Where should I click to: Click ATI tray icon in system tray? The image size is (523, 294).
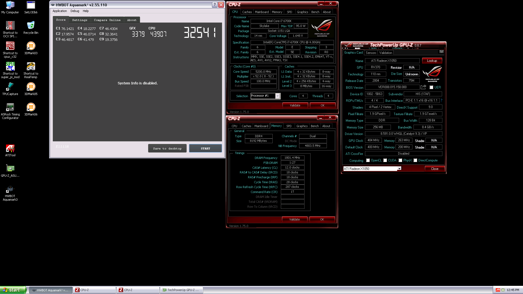click(x=498, y=290)
